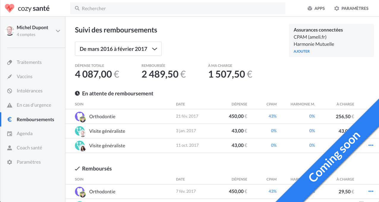Viewport: 379px width, 202px height.
Task: Click the APPS button
Action: coord(316,8)
